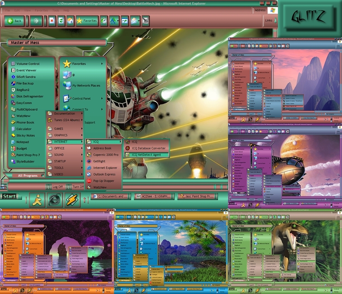The width and height of the screenshot is (342, 294).
Task: Open the SOUND program folder
Action: coord(65,155)
